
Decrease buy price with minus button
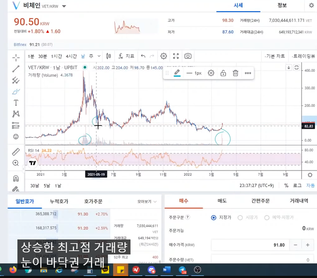tap(295, 245)
